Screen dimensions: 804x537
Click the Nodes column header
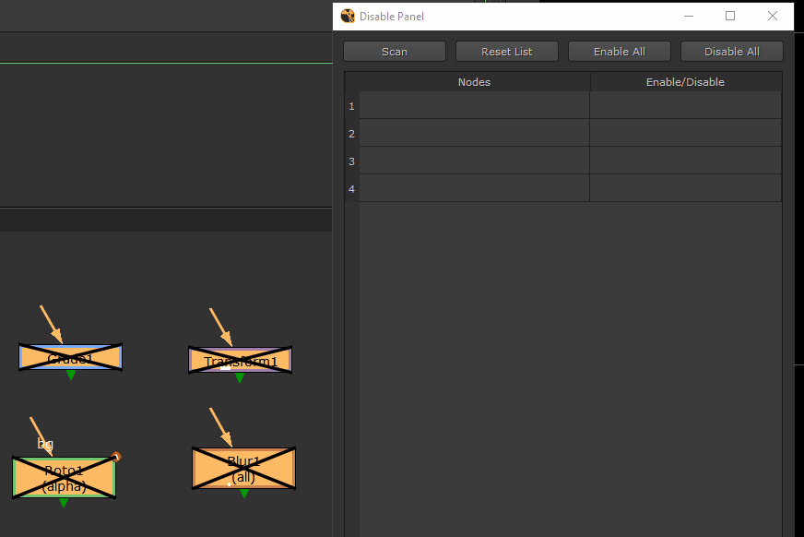pos(474,82)
